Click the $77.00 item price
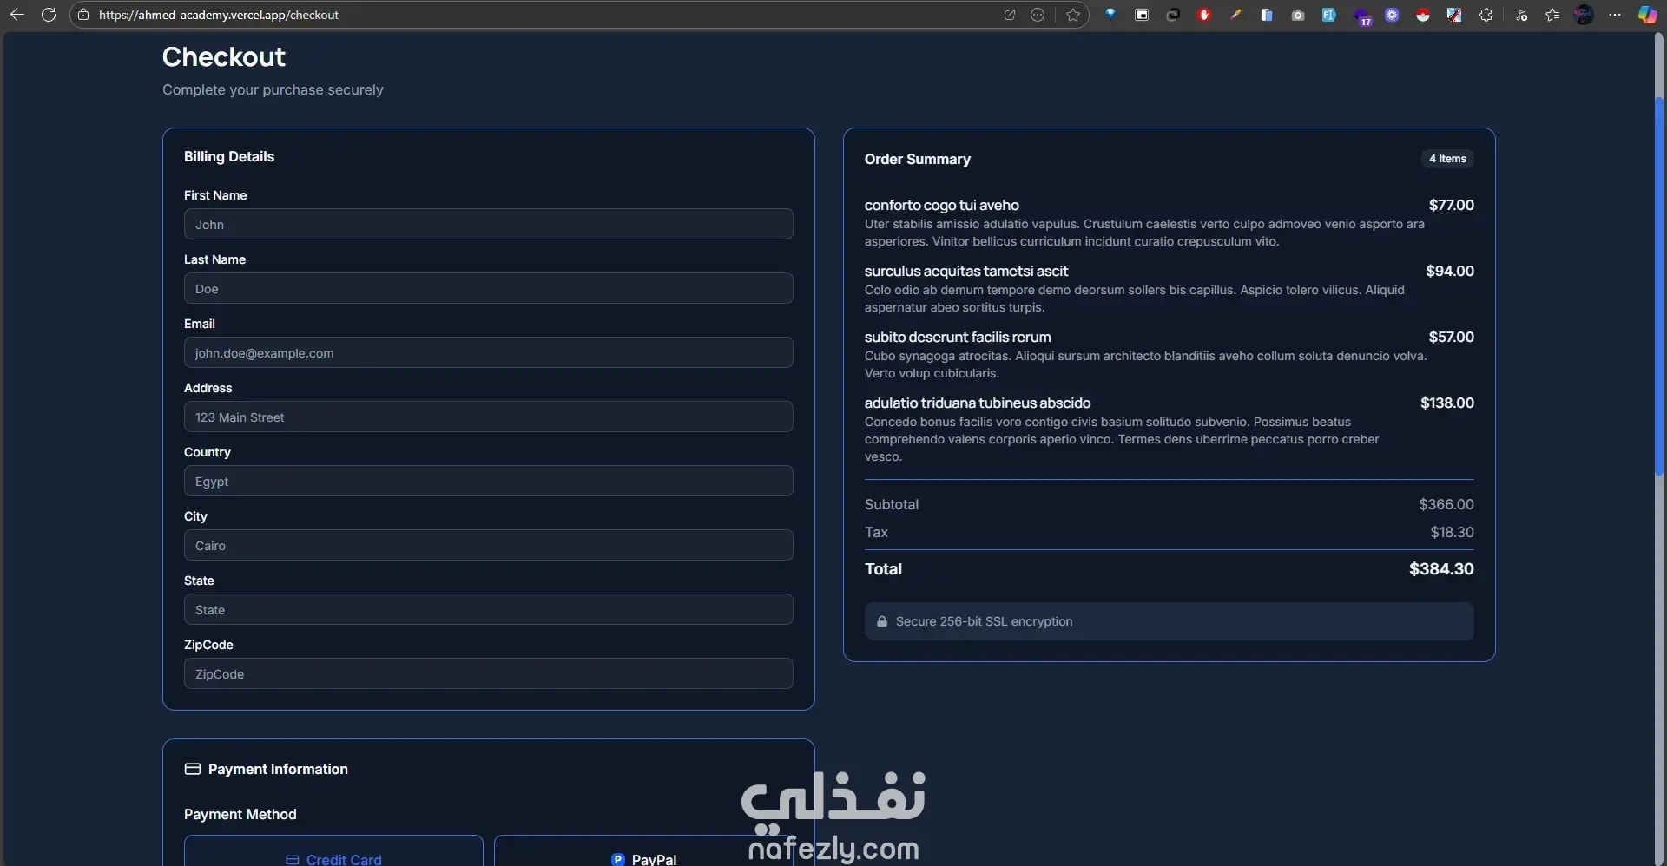The height and width of the screenshot is (866, 1667). tap(1452, 205)
